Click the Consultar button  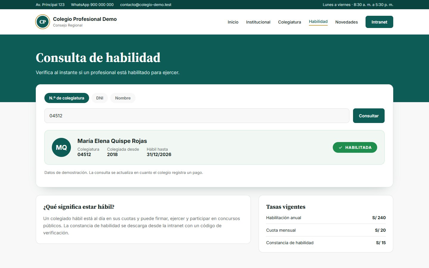pyautogui.click(x=369, y=116)
